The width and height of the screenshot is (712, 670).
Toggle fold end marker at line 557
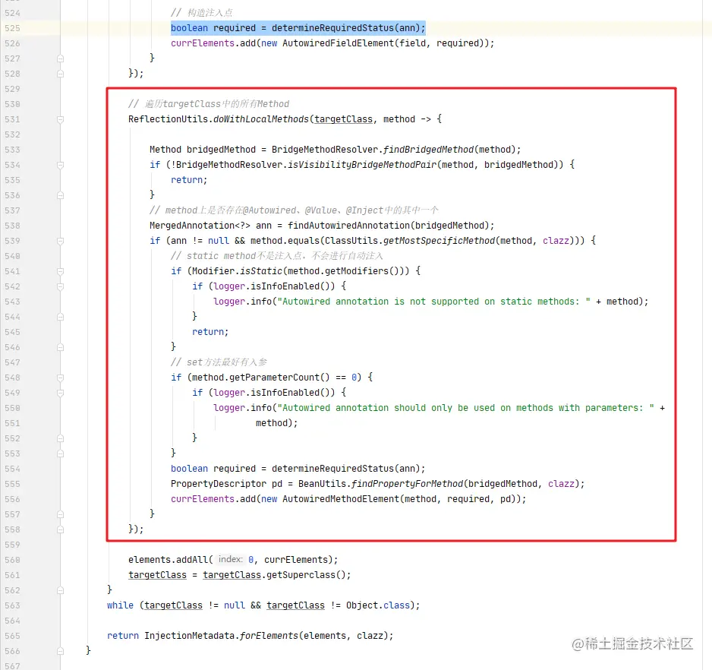pos(61,514)
